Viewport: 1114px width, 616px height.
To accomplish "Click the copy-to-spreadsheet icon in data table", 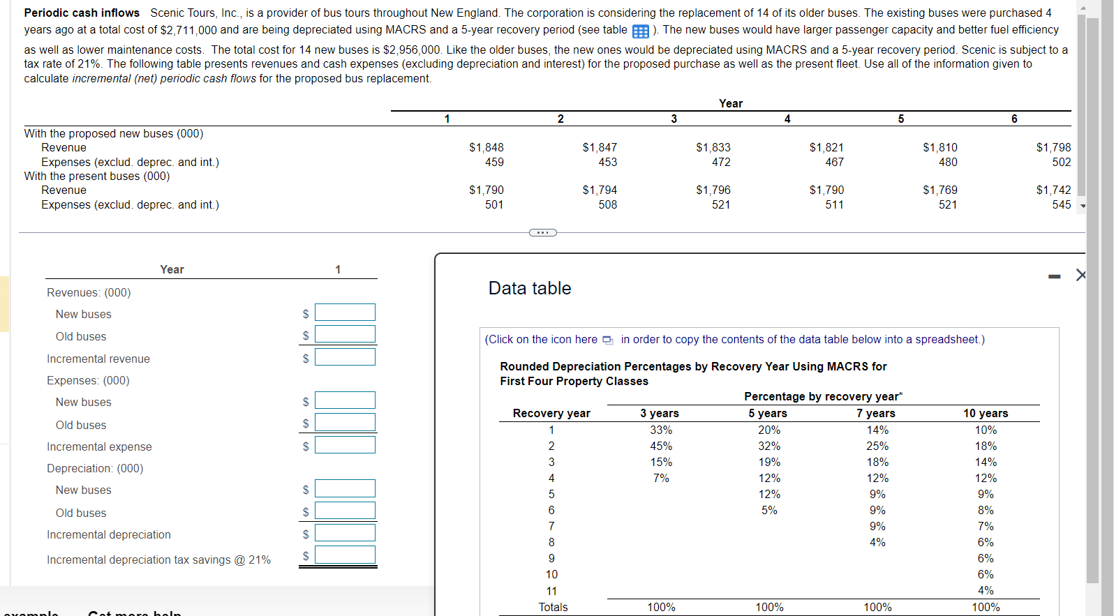I will pyautogui.click(x=607, y=340).
